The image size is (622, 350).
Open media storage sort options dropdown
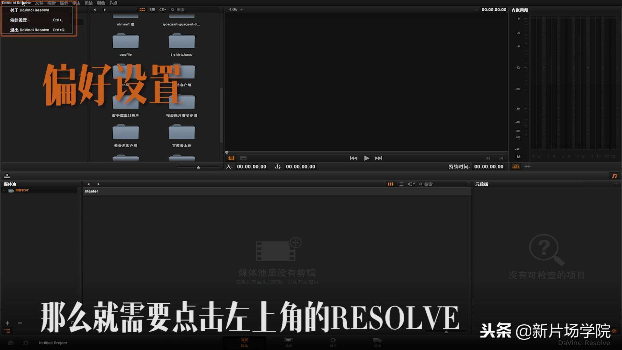[x=163, y=10]
